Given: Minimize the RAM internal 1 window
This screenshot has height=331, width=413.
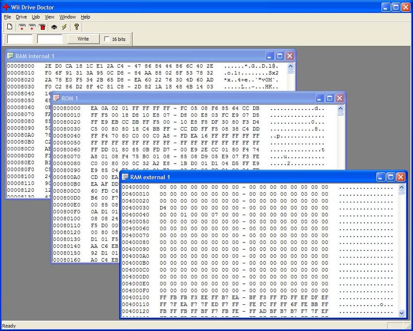Looking at the screenshot, I should (x=269, y=56).
